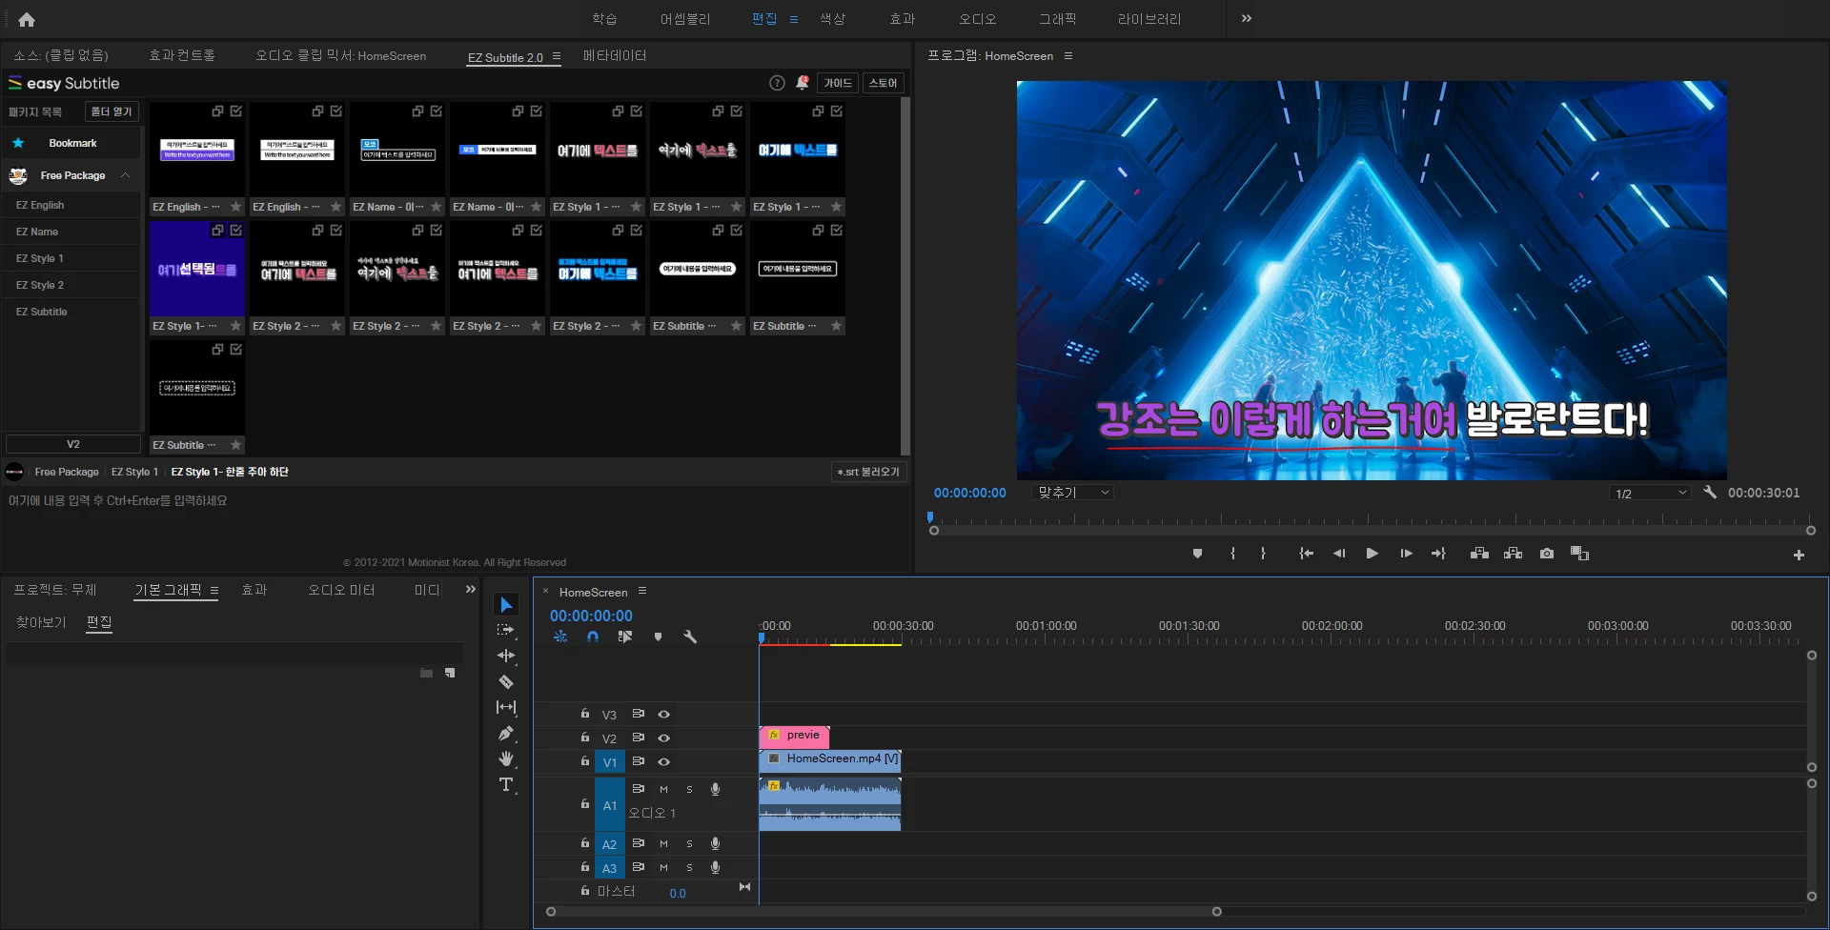Enable voice-over record on A1

pyautogui.click(x=715, y=789)
